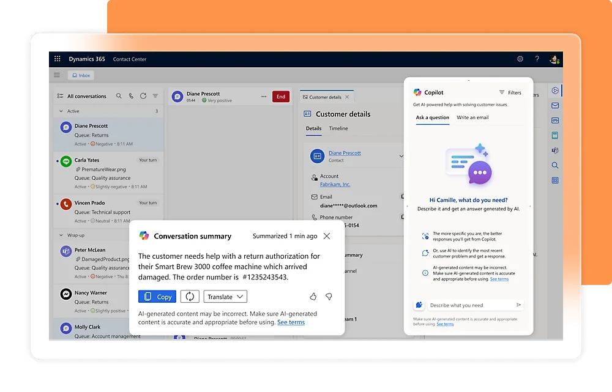Image resolution: width=612 pixels, height=392 pixels.
Task: Click thumbs down on Conversation summary
Action: pos(329,297)
